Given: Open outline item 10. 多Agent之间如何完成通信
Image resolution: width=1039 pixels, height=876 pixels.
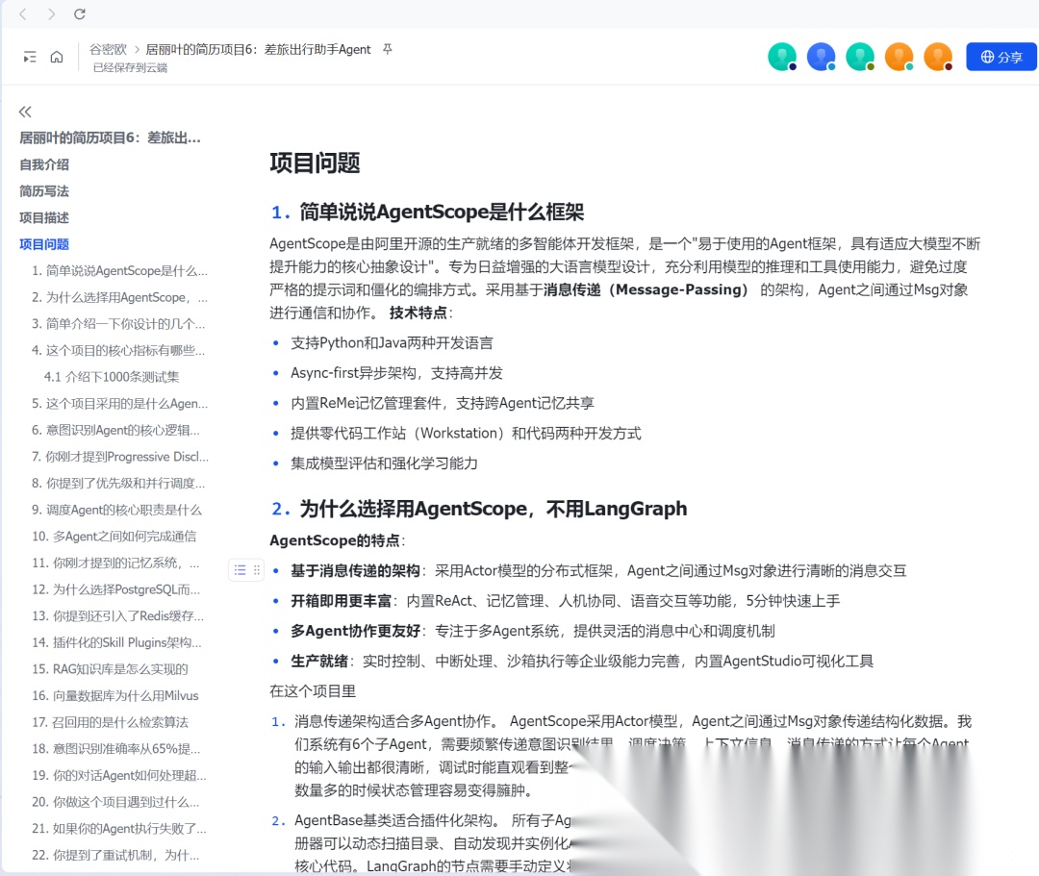Looking at the screenshot, I should (x=114, y=537).
